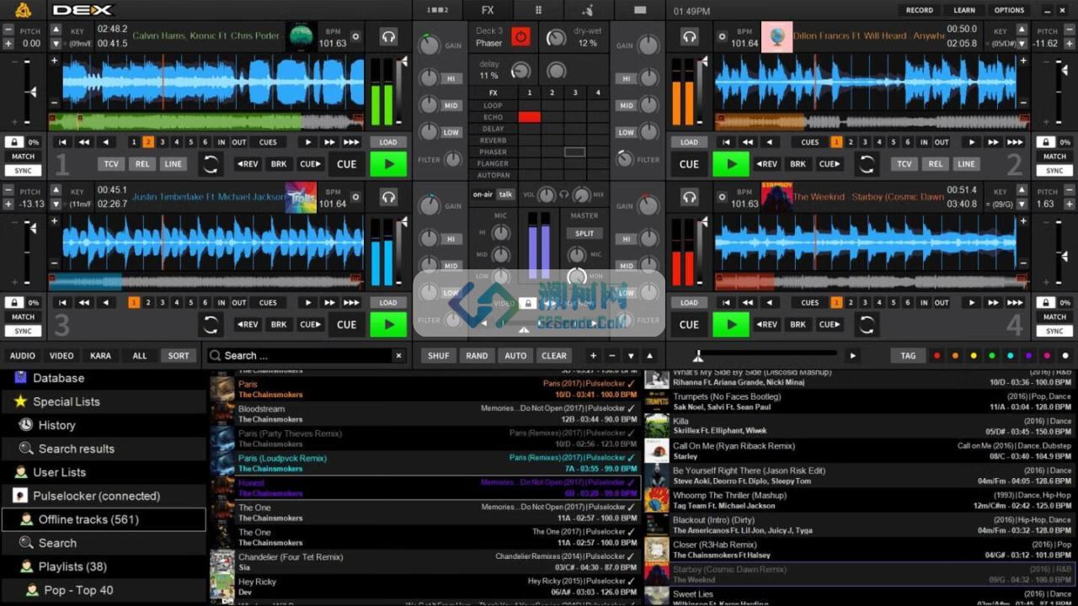Jump deck 1 to track start

62,142
